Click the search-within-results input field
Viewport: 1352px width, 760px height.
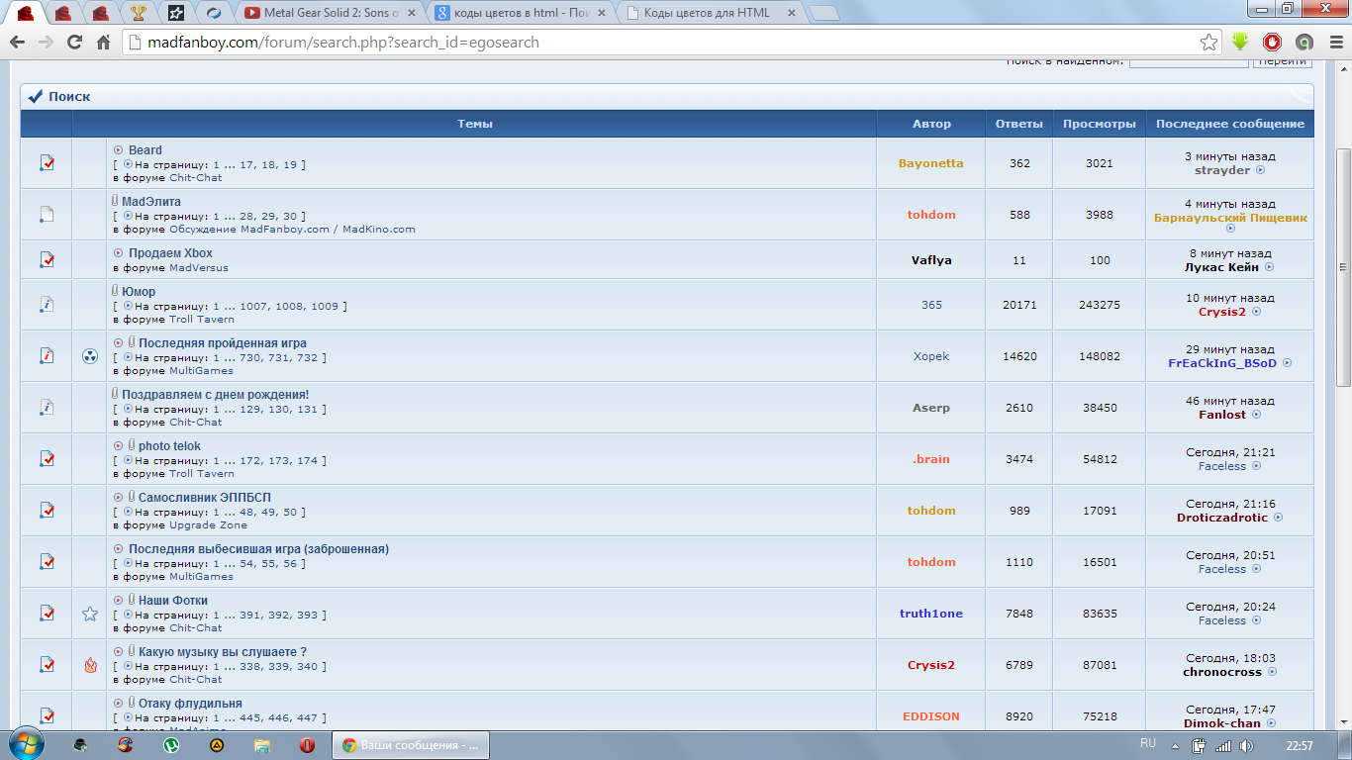point(1188,61)
